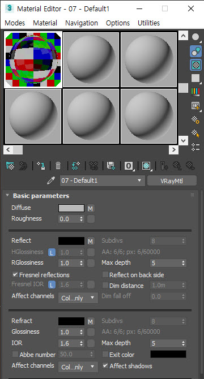
Task: Open Sample UV Tiling flyout
Action: tap(195, 78)
